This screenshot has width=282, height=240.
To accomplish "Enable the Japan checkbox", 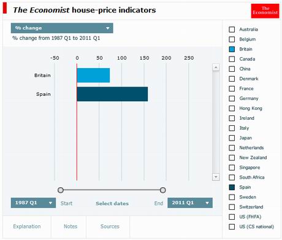I will (x=232, y=138).
